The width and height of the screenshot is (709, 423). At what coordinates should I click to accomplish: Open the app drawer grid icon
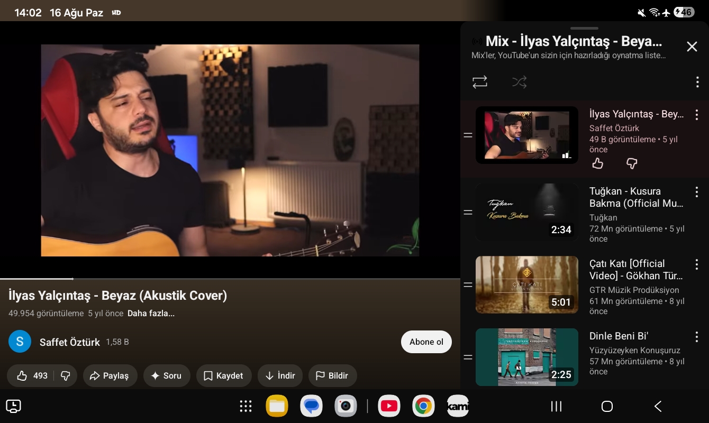coord(246,406)
